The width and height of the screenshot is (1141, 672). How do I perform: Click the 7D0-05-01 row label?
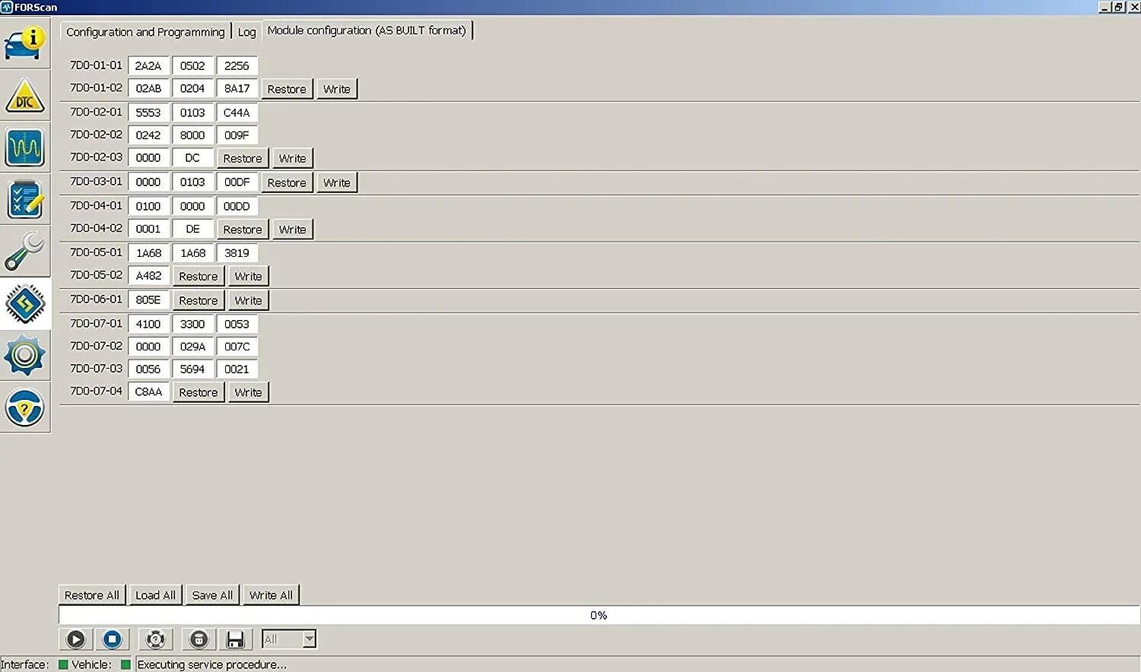coord(96,252)
